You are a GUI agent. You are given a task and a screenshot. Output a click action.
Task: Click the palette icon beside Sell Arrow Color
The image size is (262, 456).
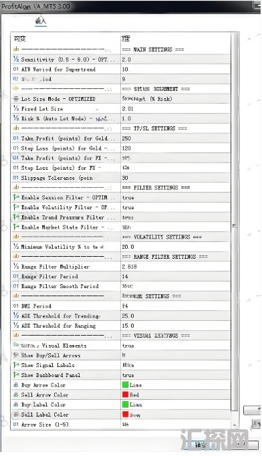[16, 394]
